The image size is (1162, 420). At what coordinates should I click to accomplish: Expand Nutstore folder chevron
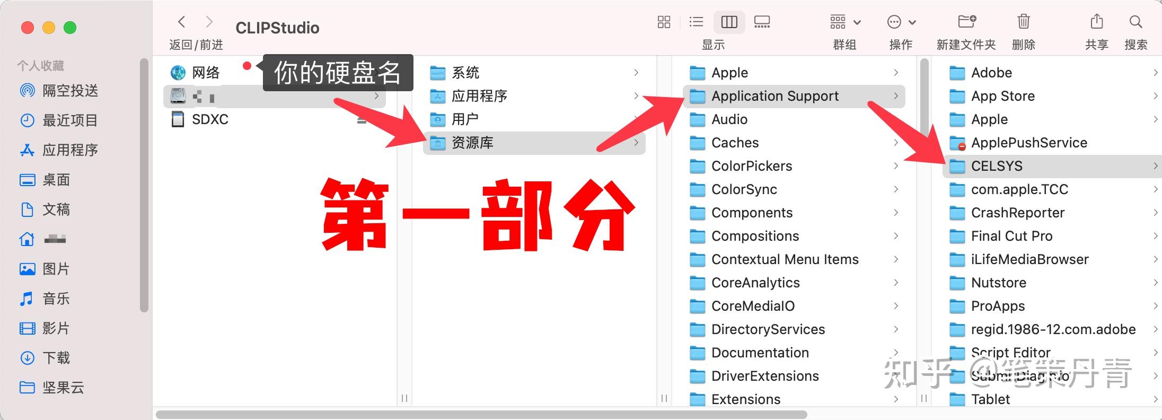click(1156, 283)
